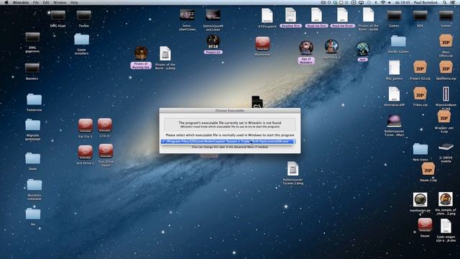Open the Wineskin application menu
This screenshot has width=460, height=259.
coord(21,2)
